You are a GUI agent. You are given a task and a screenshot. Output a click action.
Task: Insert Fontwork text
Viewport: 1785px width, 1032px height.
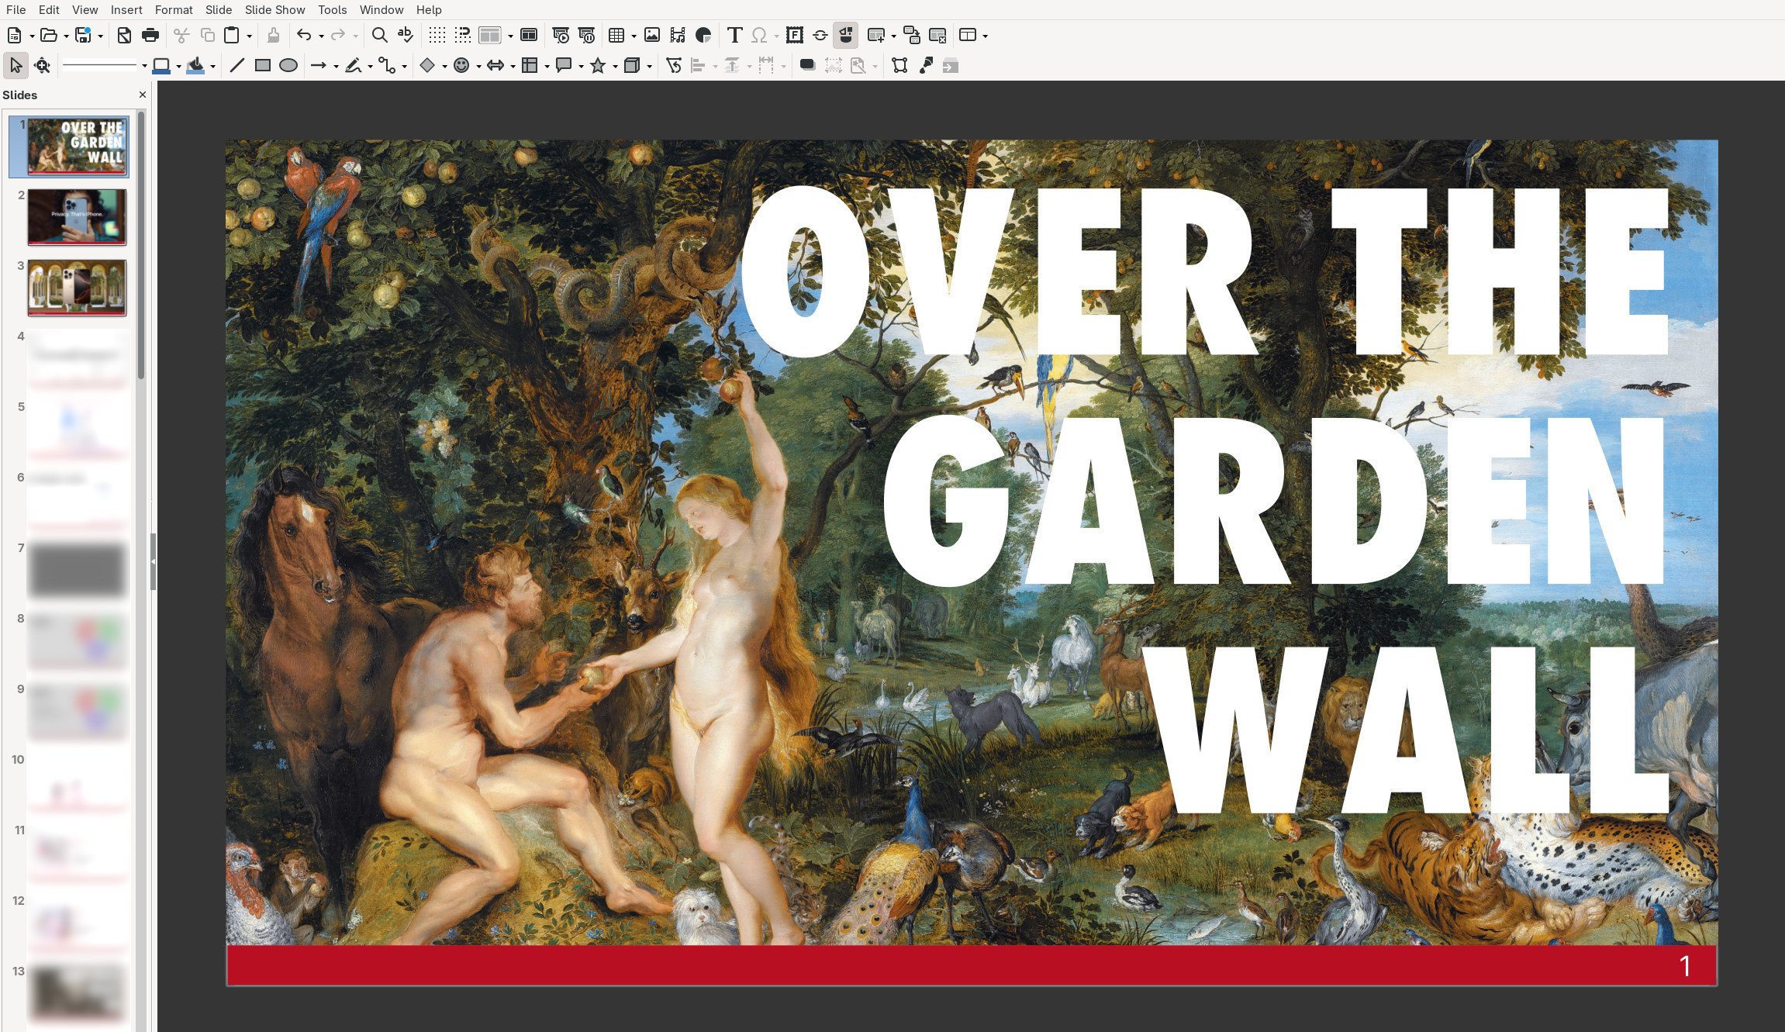pos(794,35)
